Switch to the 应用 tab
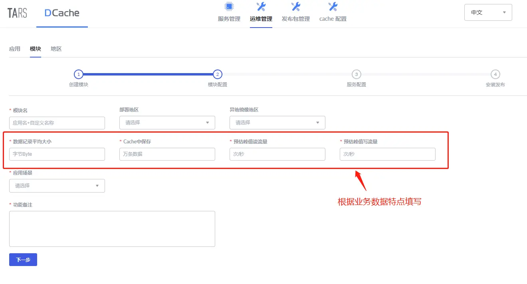527x284 pixels. click(x=15, y=49)
